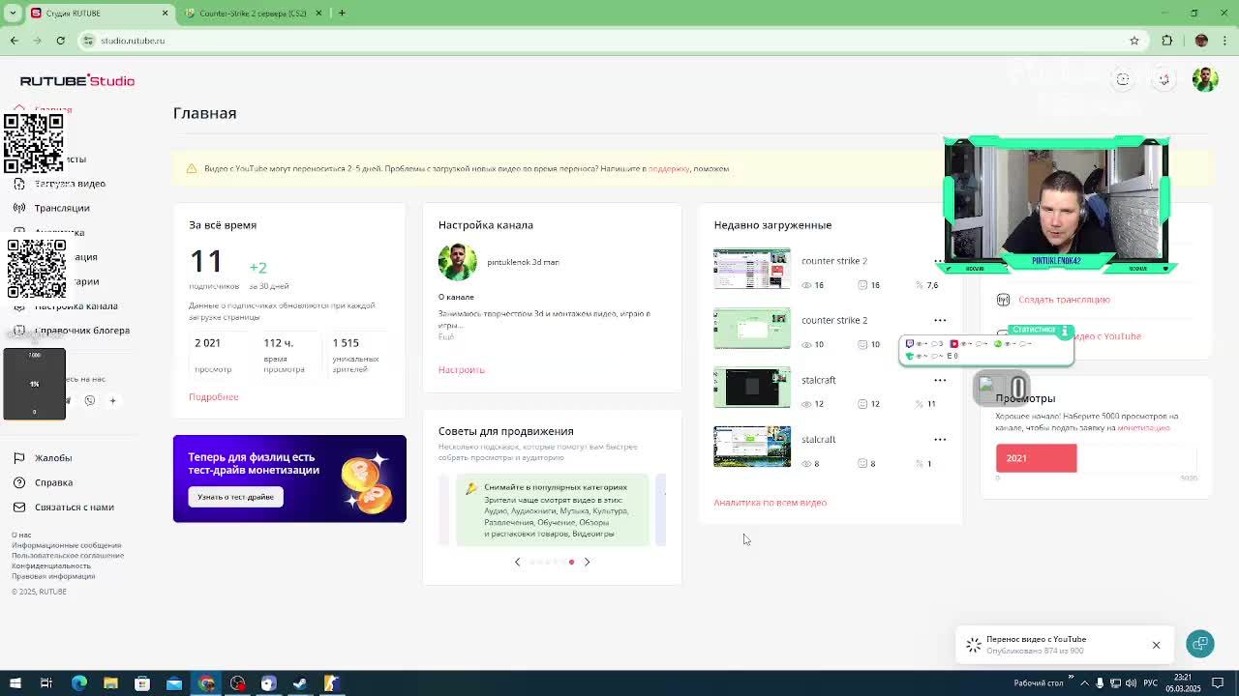Click the Статистика info badge icon
Viewport: 1239px width, 696px height.
(x=1065, y=332)
